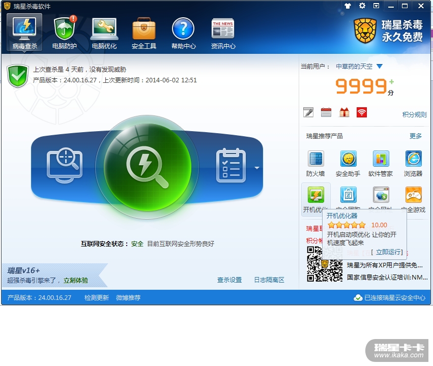Click 立刻体验 to try v16+ engine
This screenshot has width=433, height=366.
click(x=76, y=281)
